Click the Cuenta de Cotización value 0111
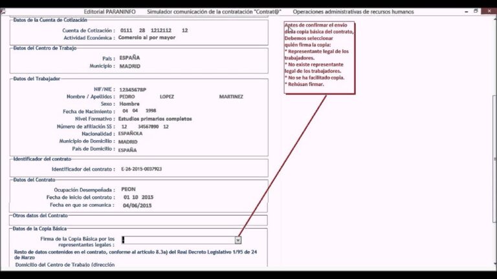Image resolution: width=497 pixels, height=279 pixels. (x=127, y=30)
